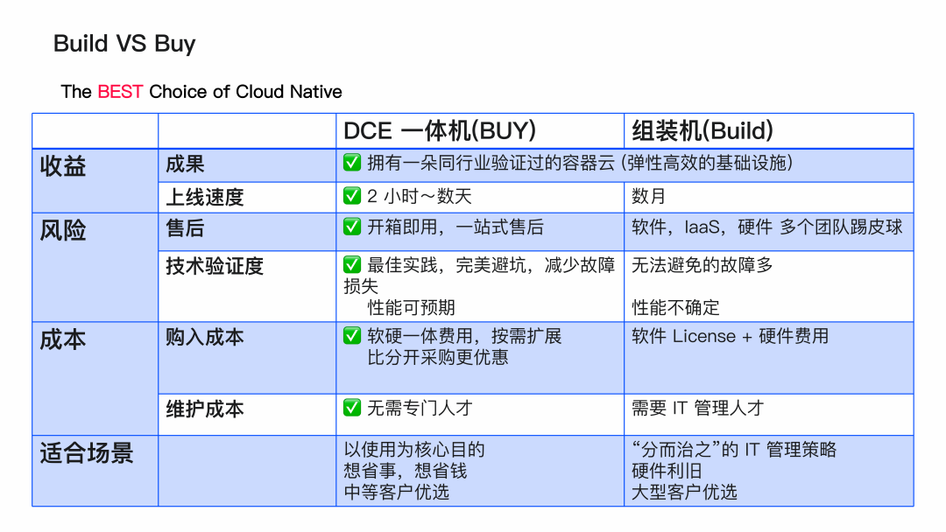Select the 维护成本 row label
This screenshot has width=946, height=532.
click(x=205, y=409)
